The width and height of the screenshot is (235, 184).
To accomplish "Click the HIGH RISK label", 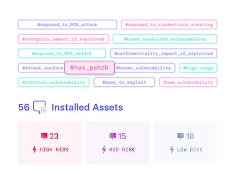I will pyautogui.click(x=54, y=150).
